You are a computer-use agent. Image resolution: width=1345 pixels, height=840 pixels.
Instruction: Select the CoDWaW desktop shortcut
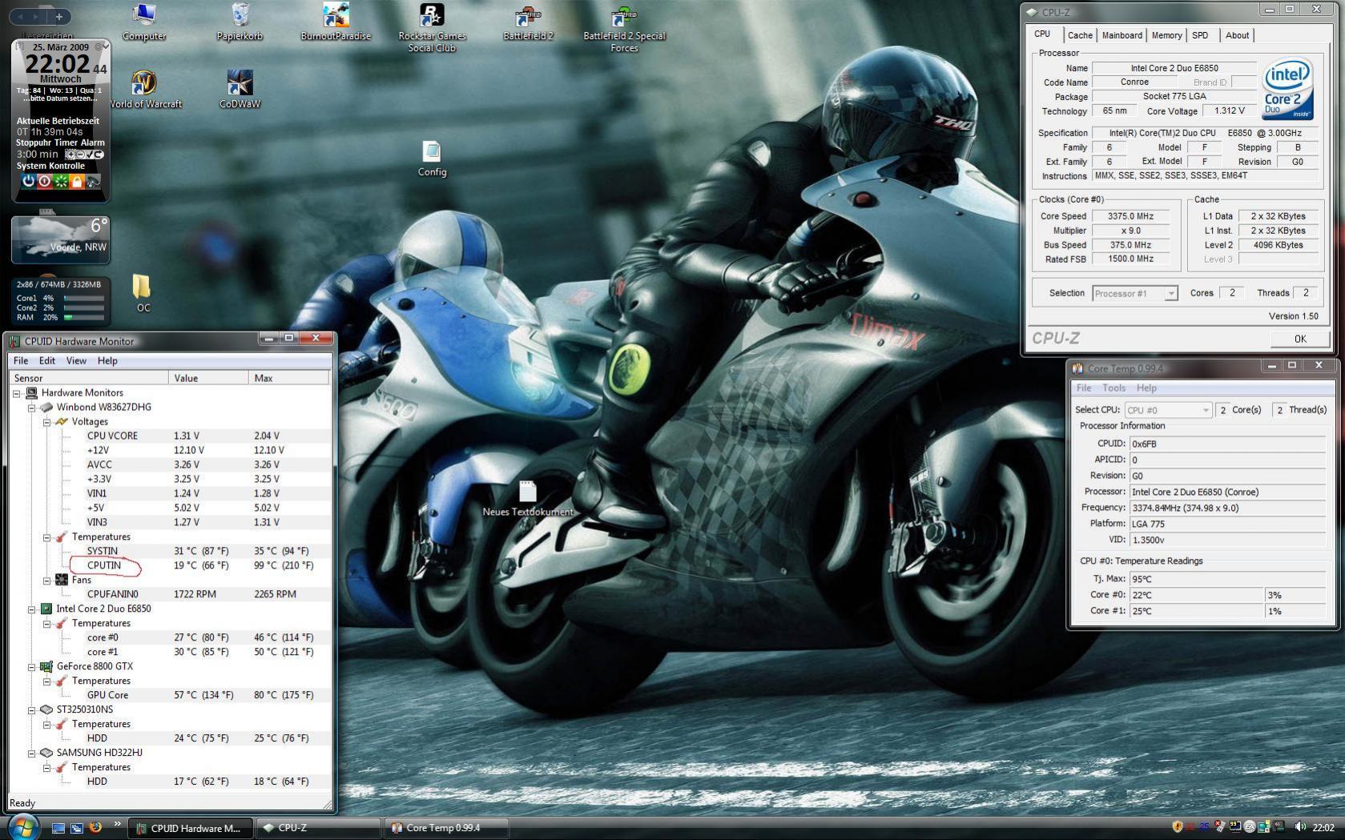coord(240,89)
